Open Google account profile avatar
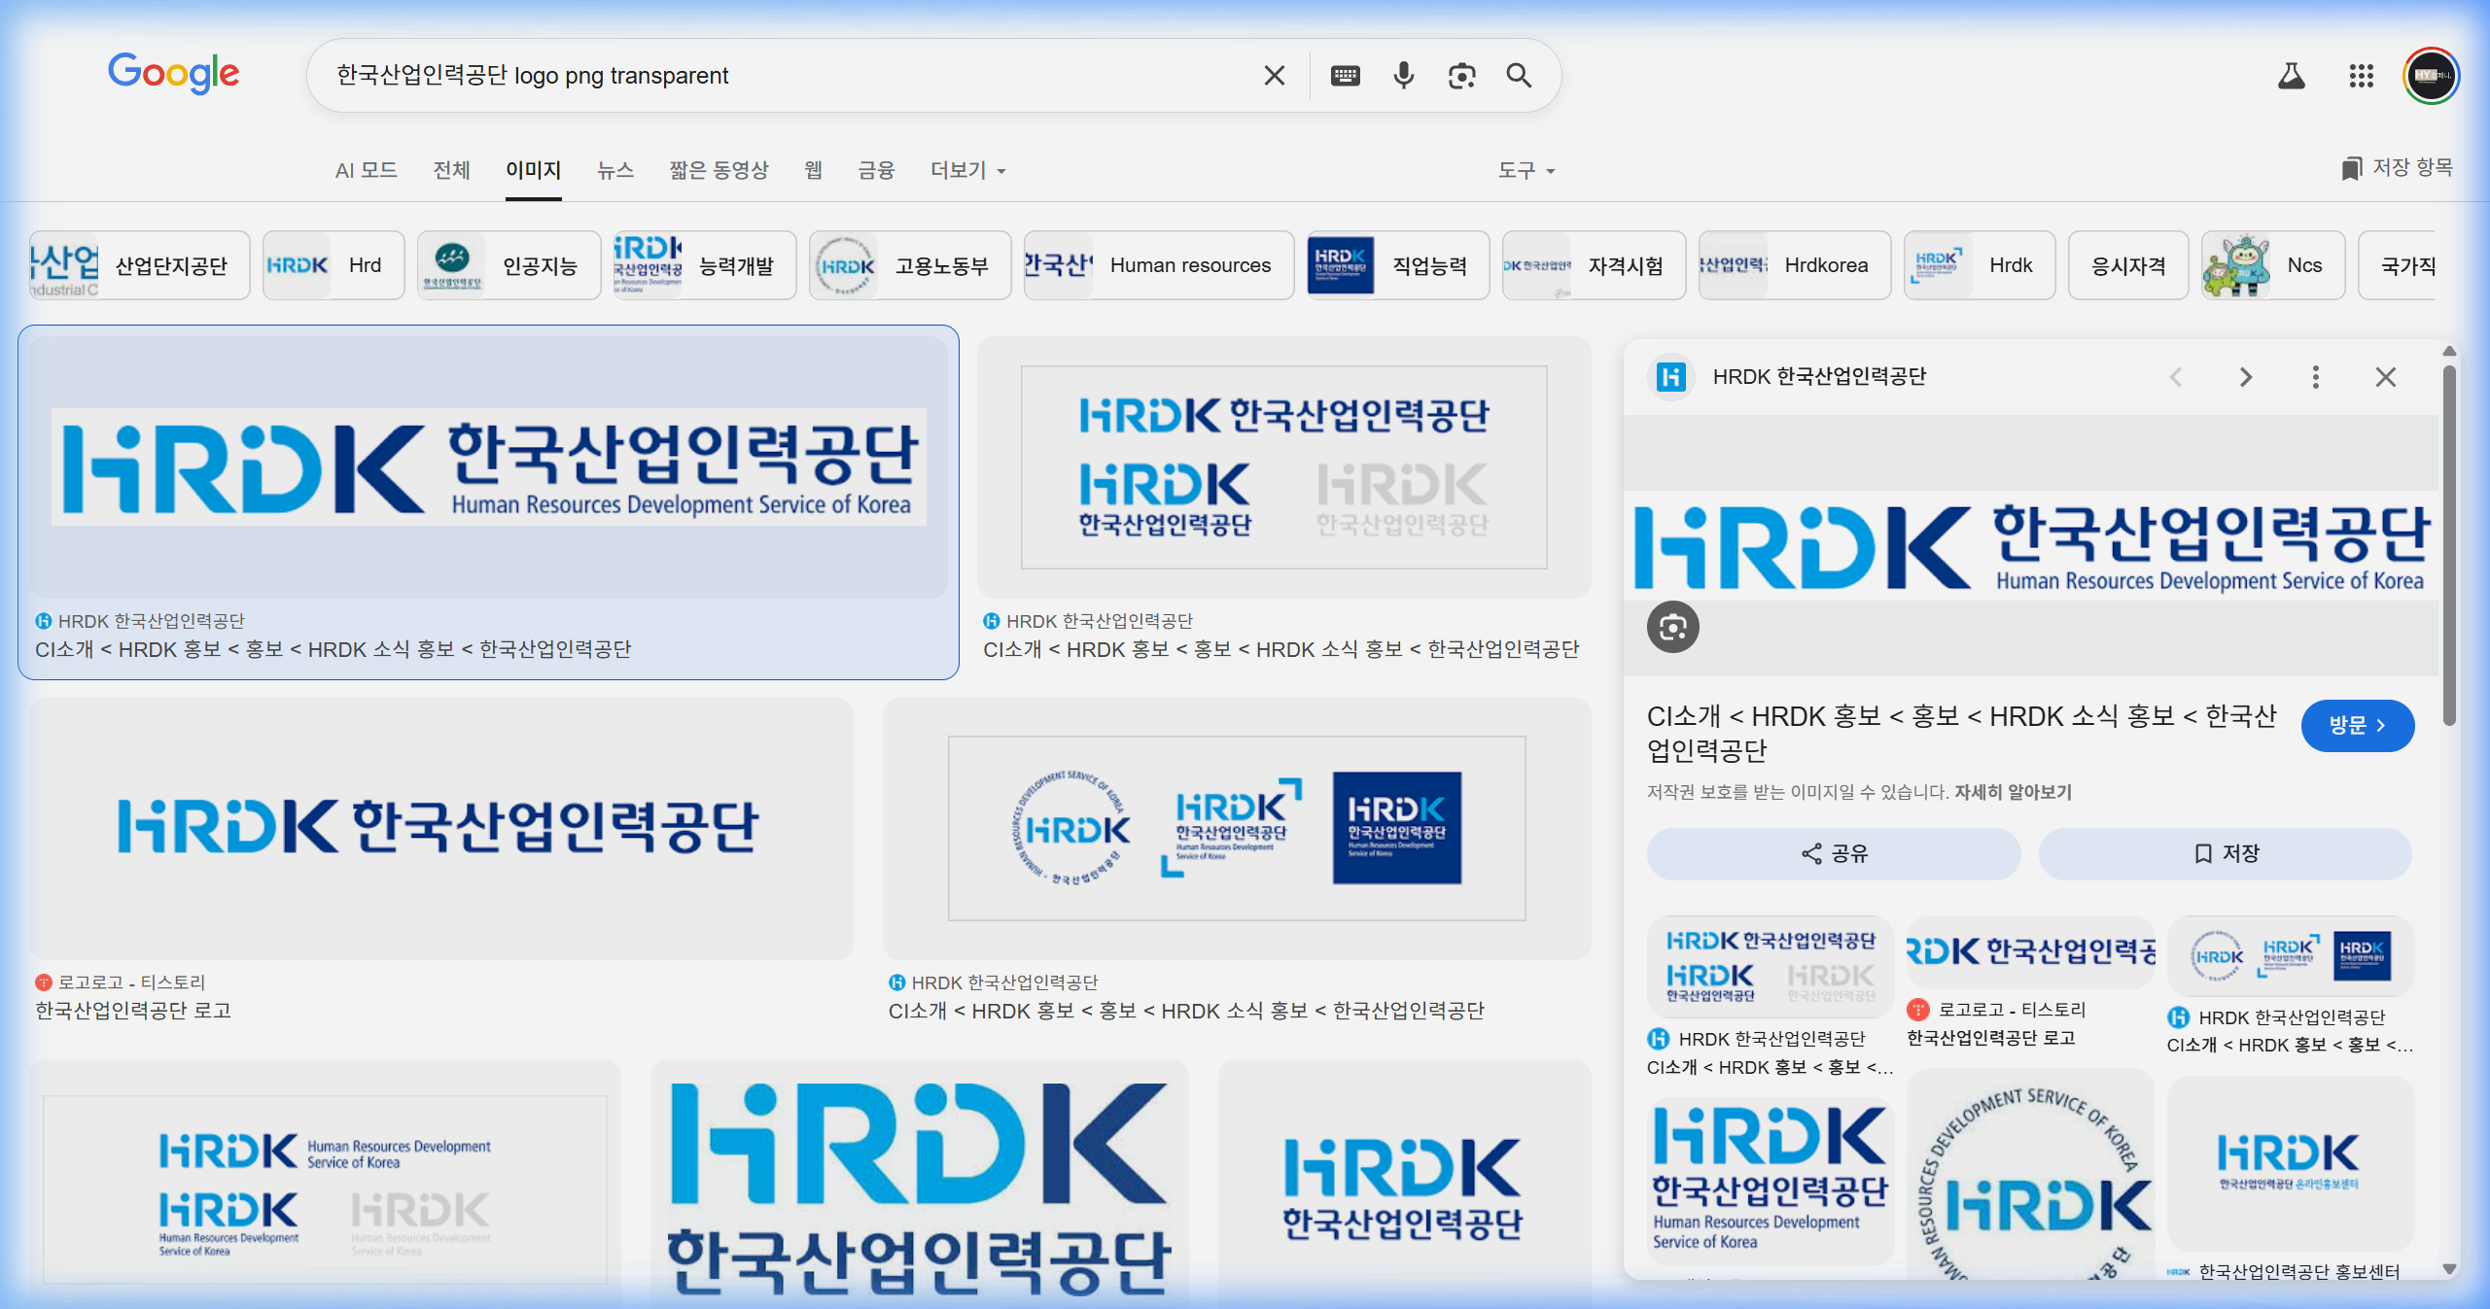Image resolution: width=2490 pixels, height=1309 pixels. point(2431,76)
